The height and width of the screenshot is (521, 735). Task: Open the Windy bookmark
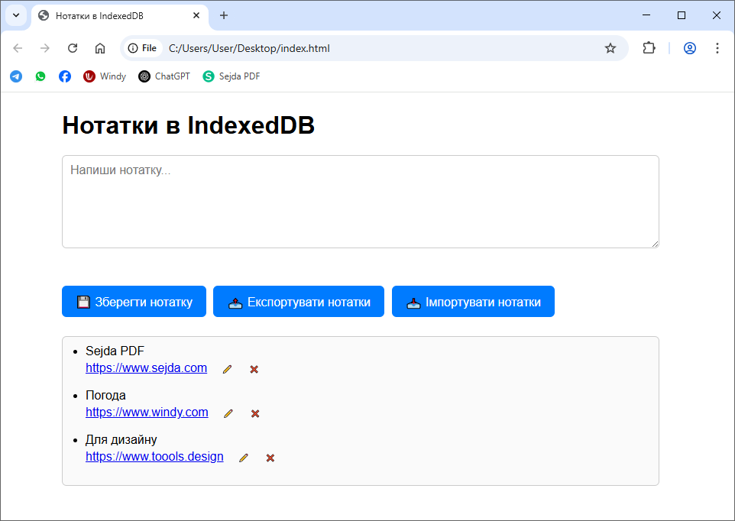(x=105, y=76)
